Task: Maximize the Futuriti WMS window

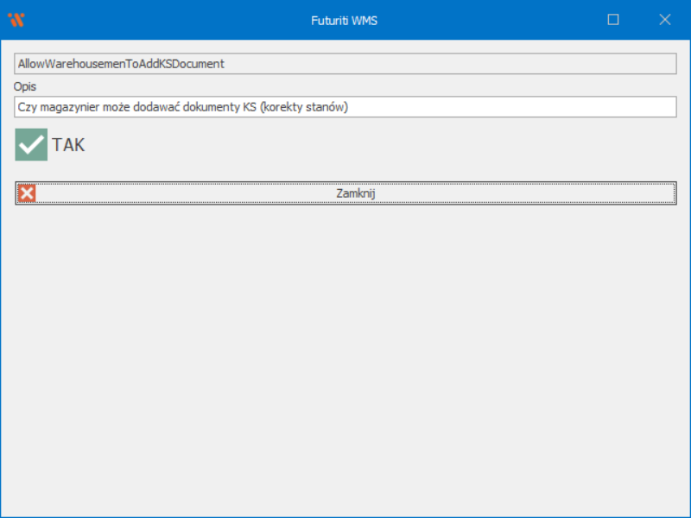Action: 613,20
